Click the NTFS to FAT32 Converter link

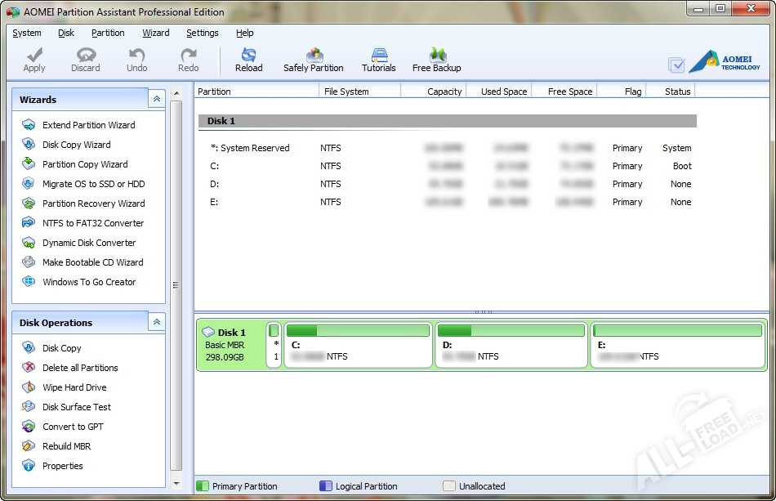[x=92, y=223]
